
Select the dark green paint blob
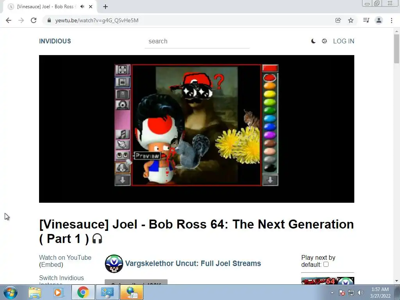[x=270, y=110]
